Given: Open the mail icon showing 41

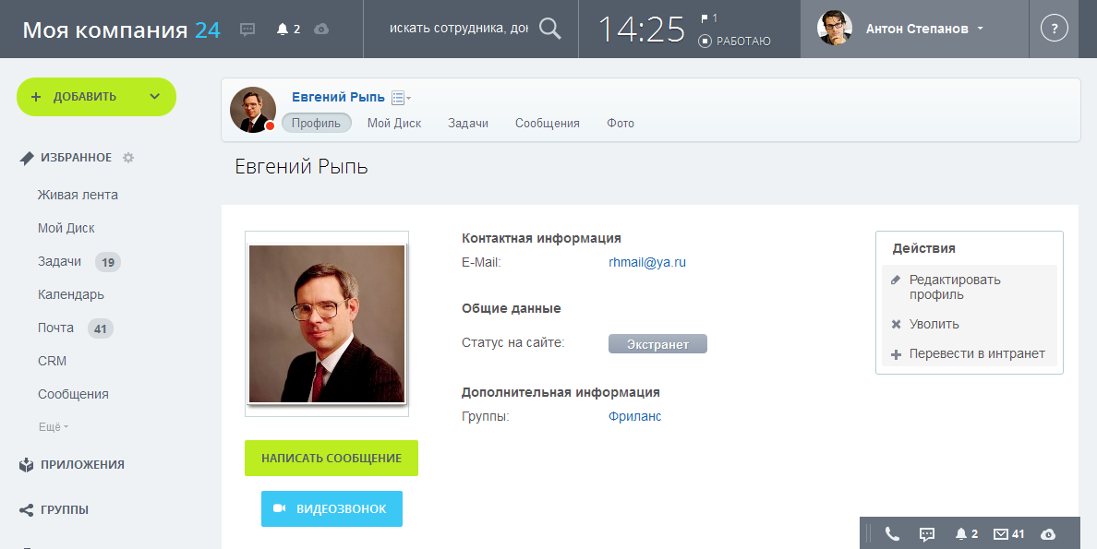Looking at the screenshot, I should click(1001, 534).
